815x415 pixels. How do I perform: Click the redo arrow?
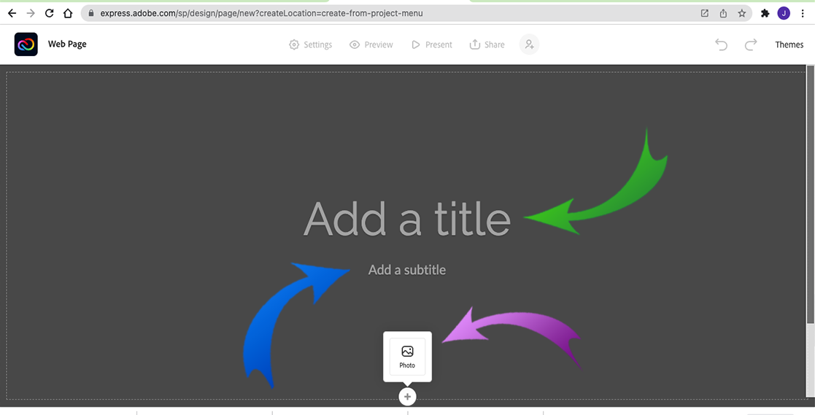751,44
